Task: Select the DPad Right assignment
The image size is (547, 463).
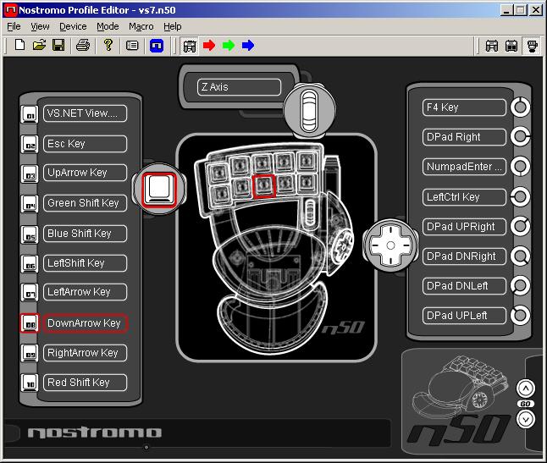Action: click(x=464, y=137)
